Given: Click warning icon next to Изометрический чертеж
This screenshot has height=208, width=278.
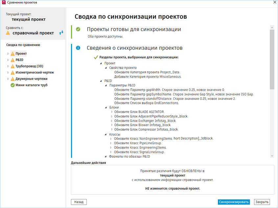Looking at the screenshot, I should [12, 73].
